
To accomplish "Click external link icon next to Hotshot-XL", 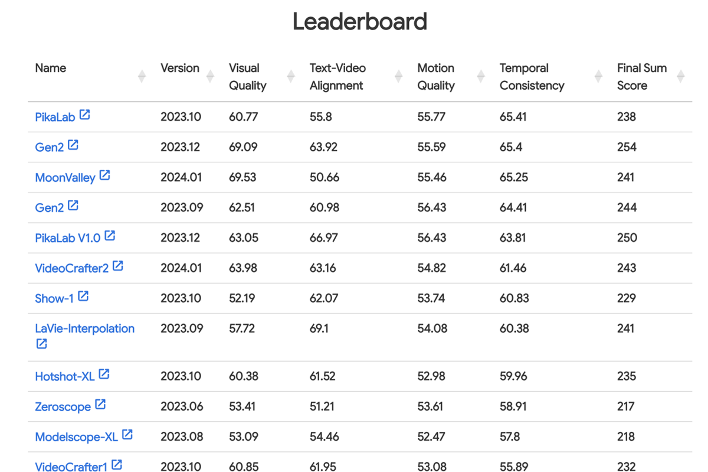I will click(104, 374).
